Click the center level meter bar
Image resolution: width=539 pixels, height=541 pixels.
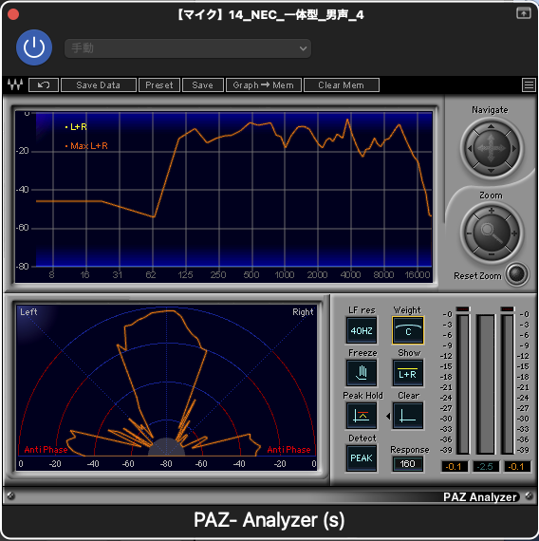pyautogui.click(x=485, y=384)
